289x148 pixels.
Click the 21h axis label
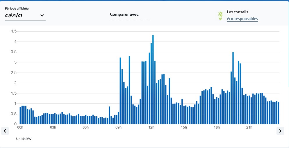point(249,127)
